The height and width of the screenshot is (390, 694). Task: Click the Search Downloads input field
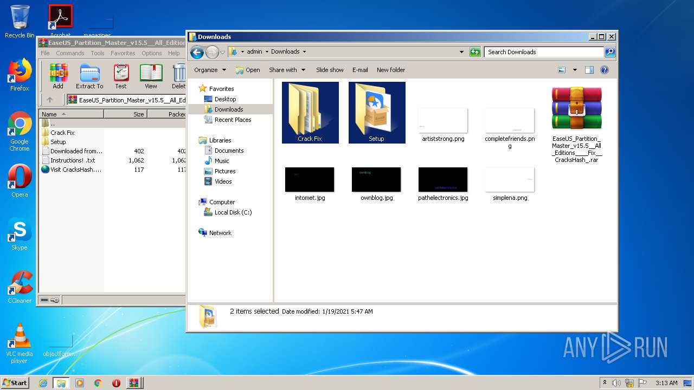click(544, 52)
